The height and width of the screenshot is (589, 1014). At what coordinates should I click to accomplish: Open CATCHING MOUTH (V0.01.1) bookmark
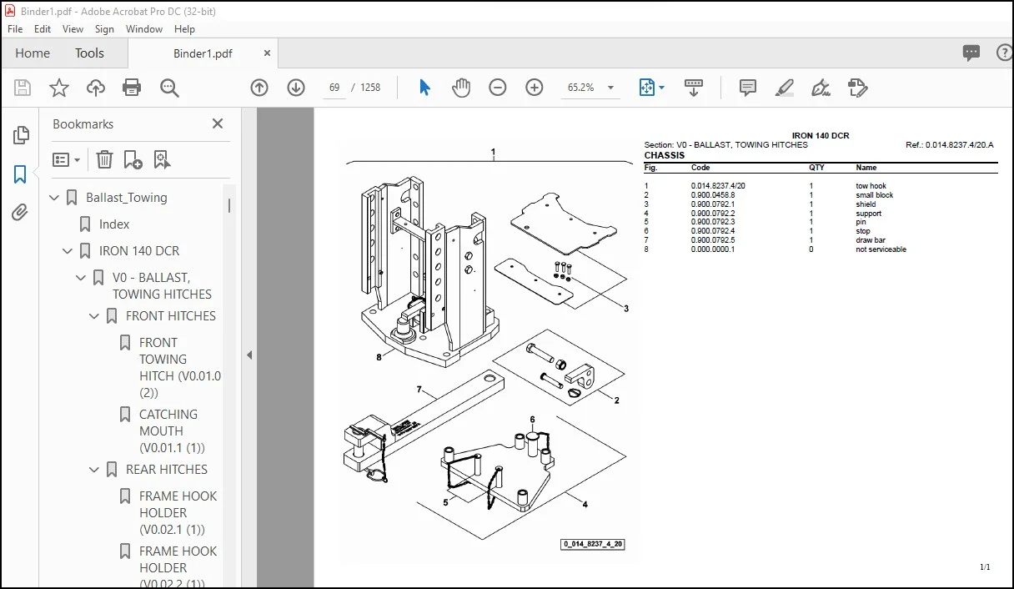(x=172, y=430)
